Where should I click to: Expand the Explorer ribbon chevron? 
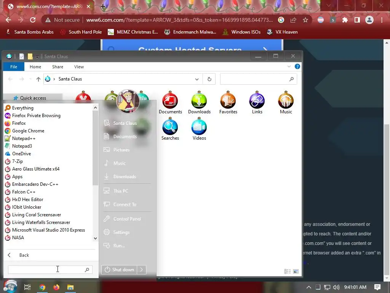pos(289,66)
